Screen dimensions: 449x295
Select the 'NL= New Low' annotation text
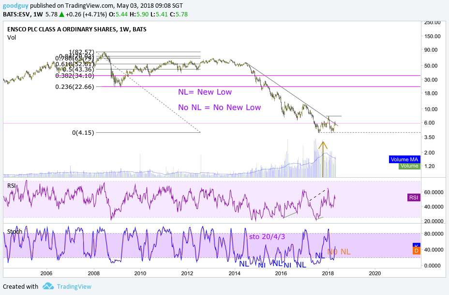(x=205, y=92)
